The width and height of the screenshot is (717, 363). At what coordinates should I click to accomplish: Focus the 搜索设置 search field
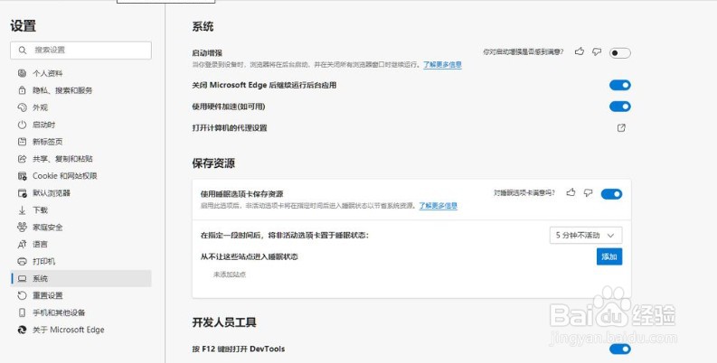coord(81,51)
